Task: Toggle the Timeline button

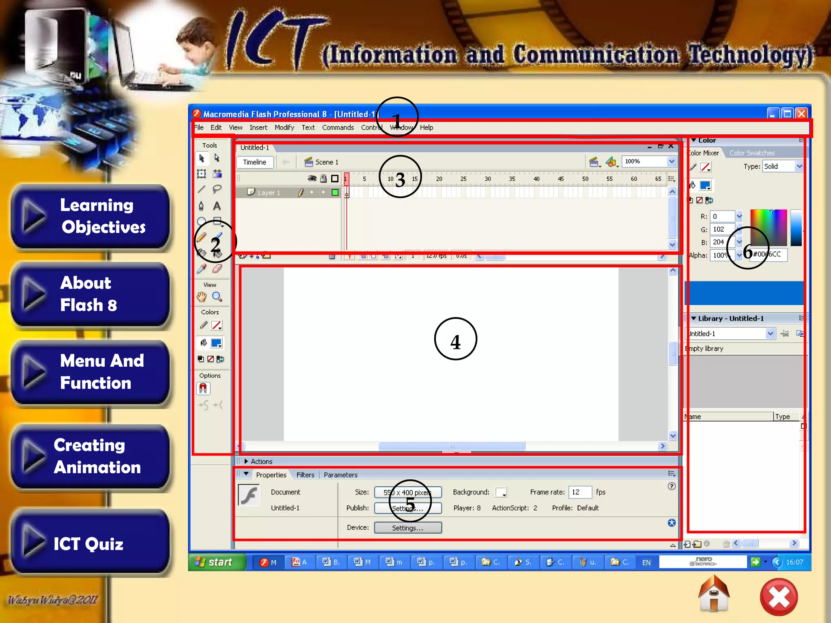Action: pos(255,162)
